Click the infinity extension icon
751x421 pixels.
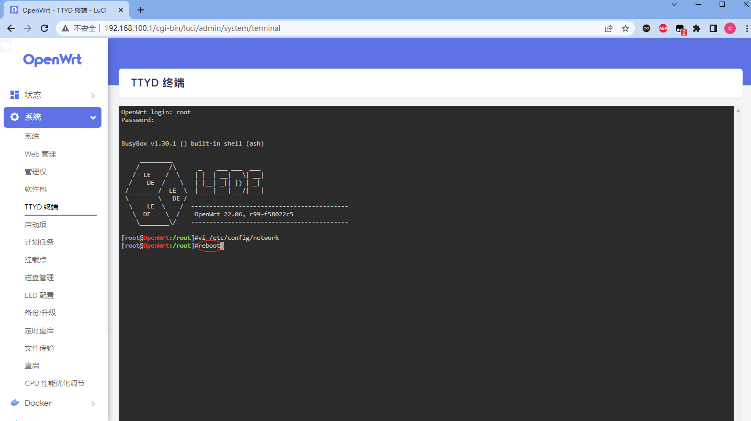[646, 28]
